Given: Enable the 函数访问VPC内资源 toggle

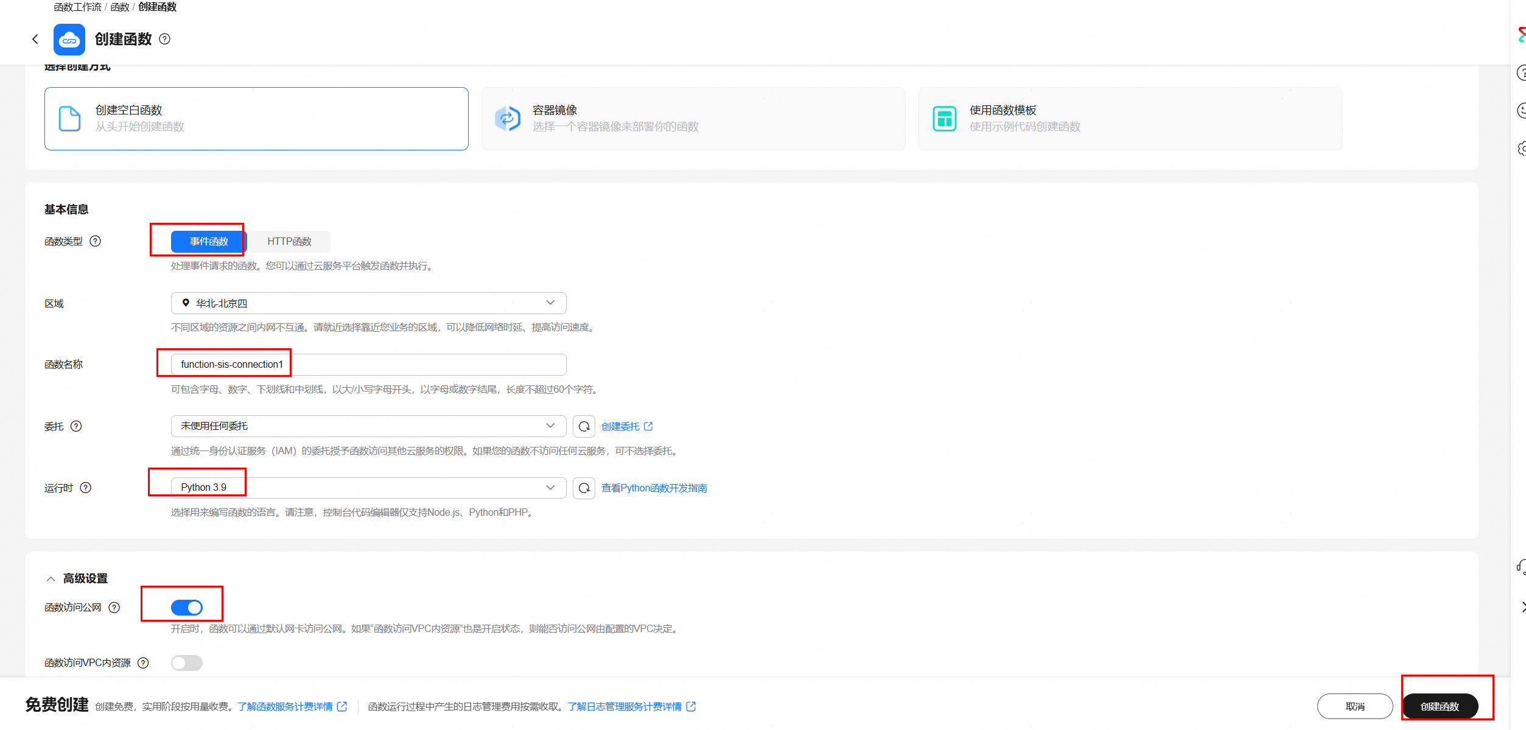Looking at the screenshot, I should coord(187,663).
